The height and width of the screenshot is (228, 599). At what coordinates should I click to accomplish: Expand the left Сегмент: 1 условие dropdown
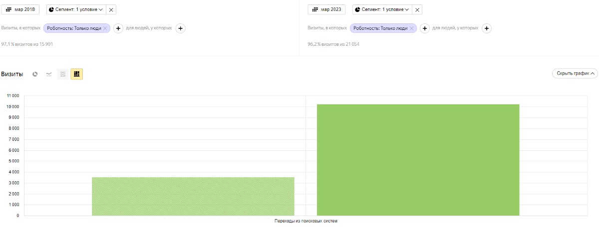[76, 9]
